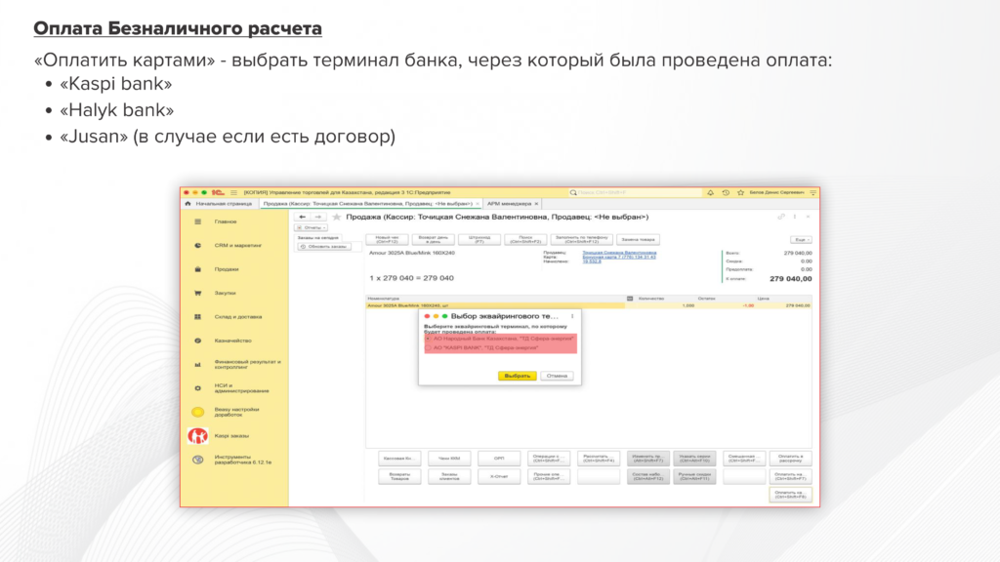Click the ОРП button
Image resolution: width=1000 pixels, height=562 pixels.
[x=499, y=459]
